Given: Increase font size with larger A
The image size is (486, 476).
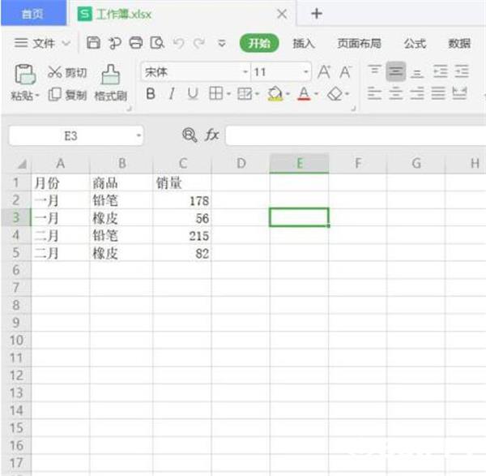Looking at the screenshot, I should pos(324,72).
